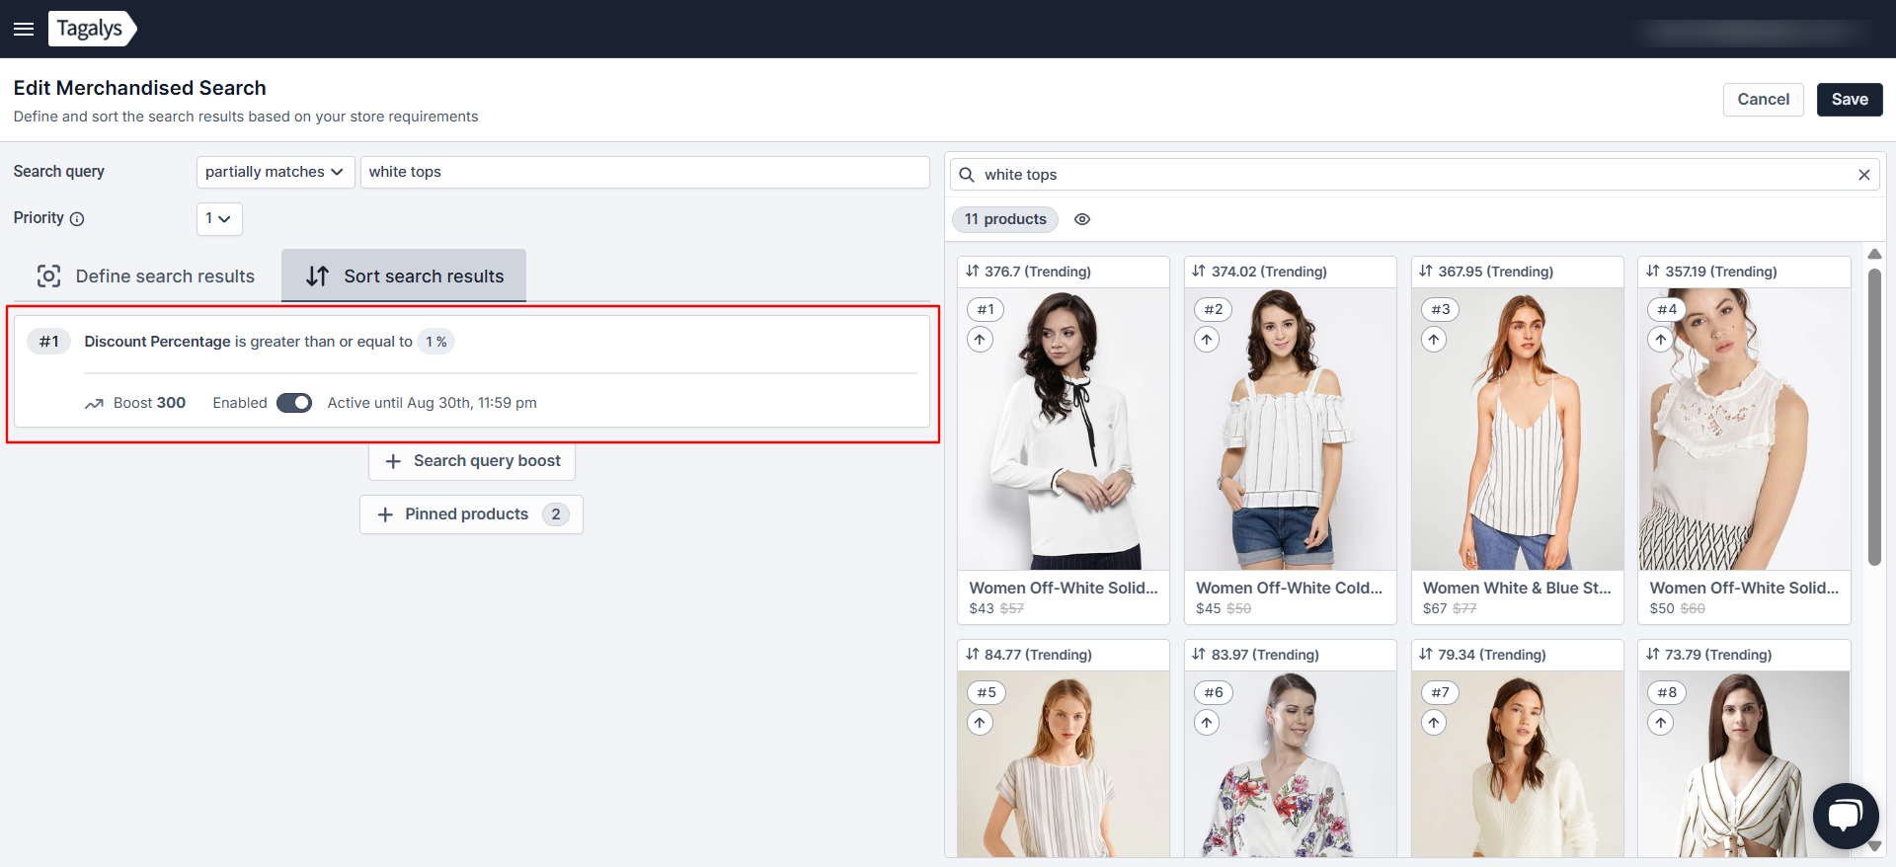Click the product list vertical scrollbar
Viewport: 1896px width, 867px height.
coord(1874,417)
